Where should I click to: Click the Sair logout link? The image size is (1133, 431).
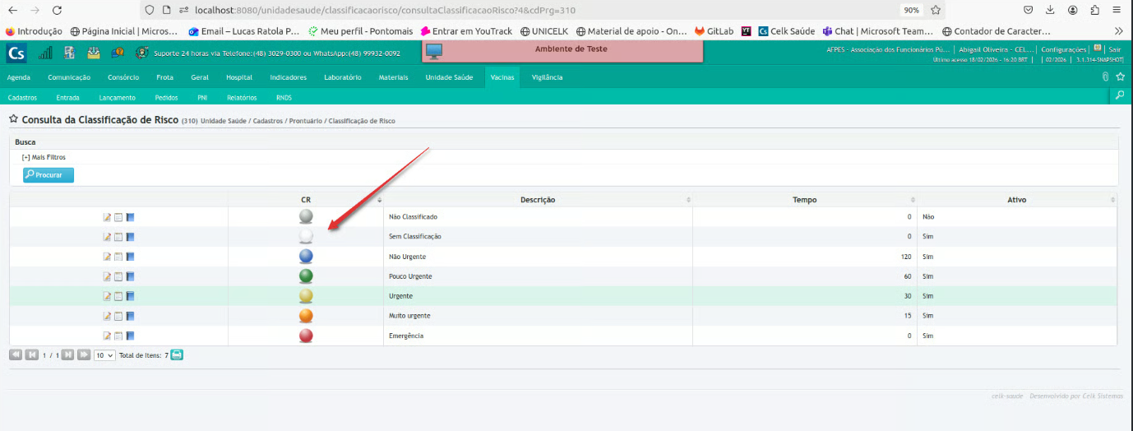pyautogui.click(x=1114, y=49)
